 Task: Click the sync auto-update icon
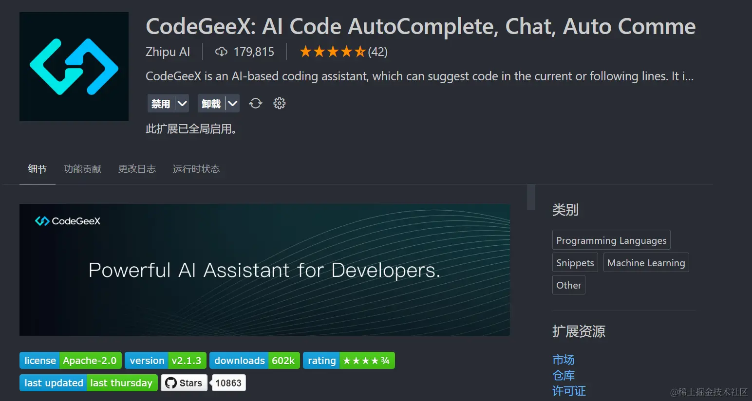(255, 103)
